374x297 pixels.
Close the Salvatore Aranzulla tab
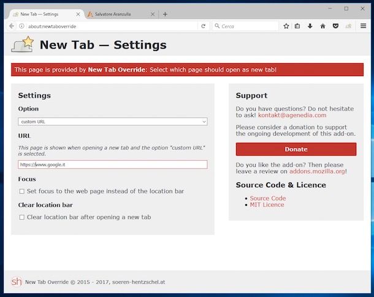pyautogui.click(x=153, y=14)
